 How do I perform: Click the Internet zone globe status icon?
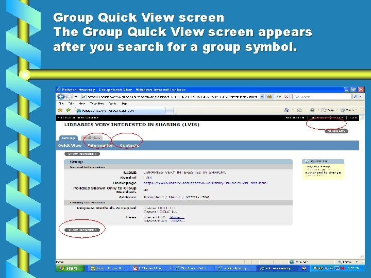292,262
